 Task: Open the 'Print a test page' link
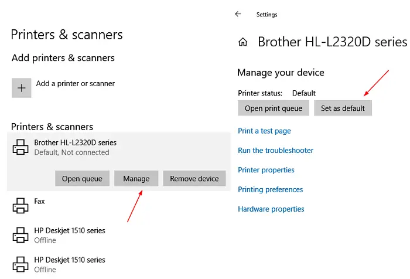[264, 131]
